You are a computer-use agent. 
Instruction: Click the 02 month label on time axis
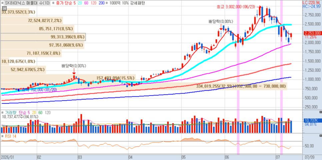coord(39,157)
